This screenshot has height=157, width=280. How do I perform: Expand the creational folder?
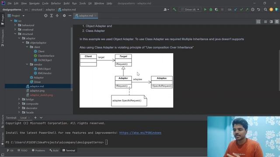15,30
